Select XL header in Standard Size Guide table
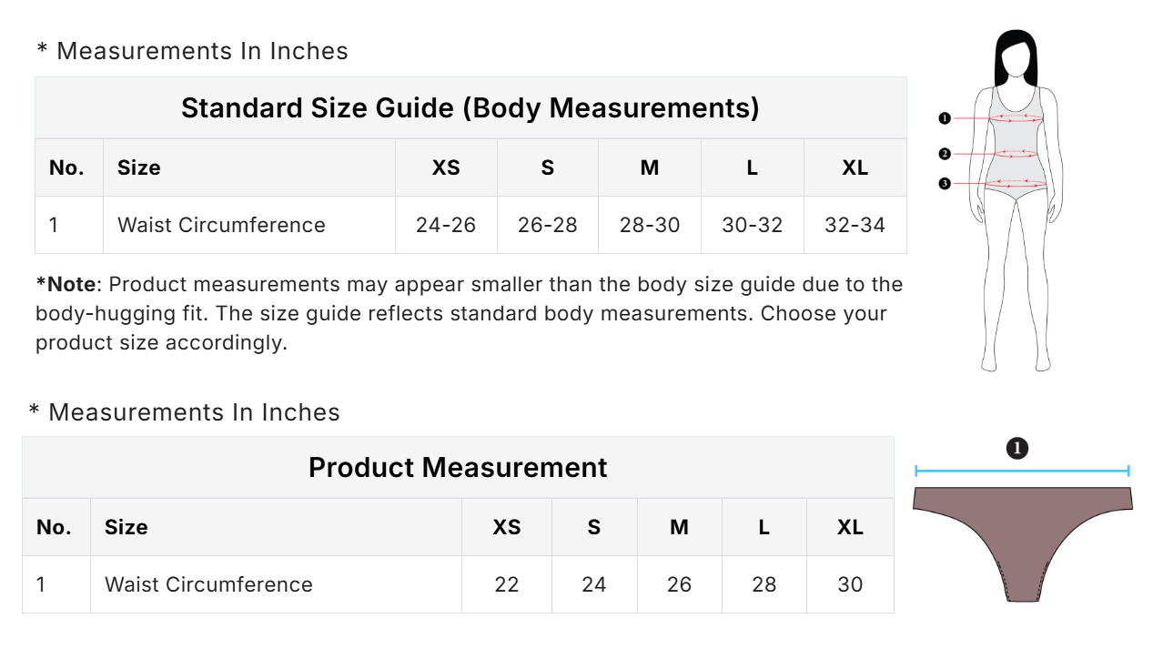Viewport: 1153px width, 649px height. [x=855, y=167]
